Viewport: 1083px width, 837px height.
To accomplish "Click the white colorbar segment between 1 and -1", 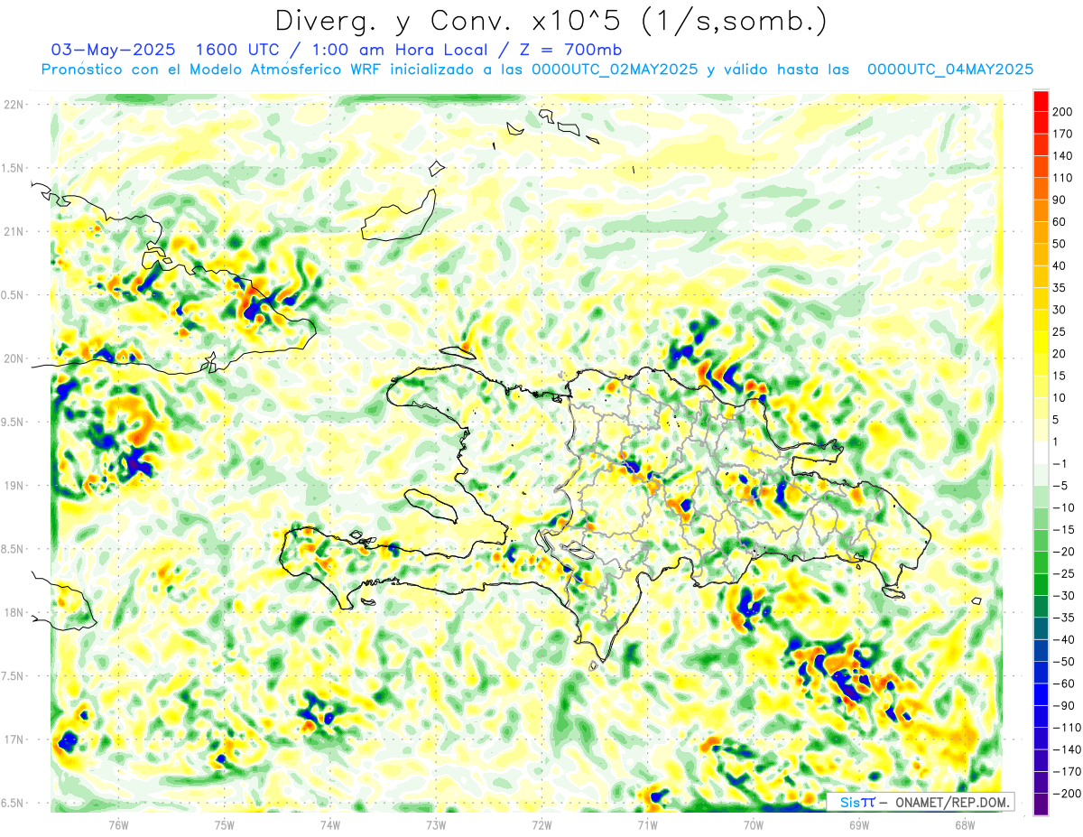I will point(1041,451).
